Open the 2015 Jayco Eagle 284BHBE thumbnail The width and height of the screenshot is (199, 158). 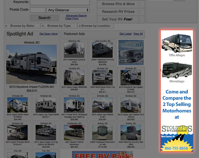tap(74, 78)
